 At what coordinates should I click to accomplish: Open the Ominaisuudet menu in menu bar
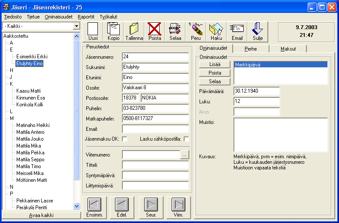[x=59, y=17]
